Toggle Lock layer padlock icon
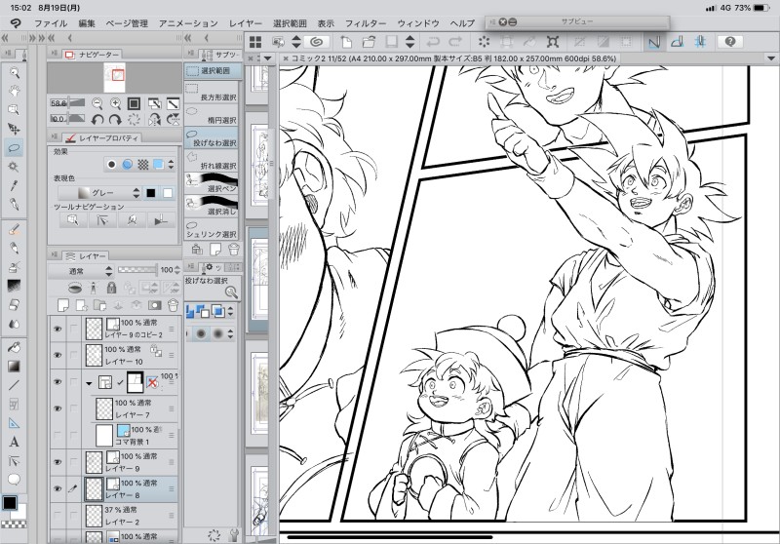Image resolution: width=780 pixels, height=544 pixels. click(111, 288)
